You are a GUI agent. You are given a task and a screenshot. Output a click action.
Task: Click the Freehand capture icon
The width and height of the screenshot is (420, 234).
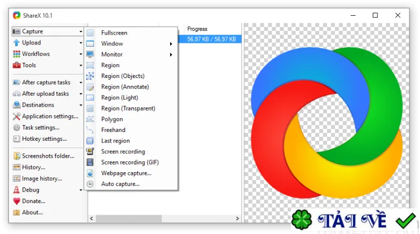pyautogui.click(x=90, y=130)
